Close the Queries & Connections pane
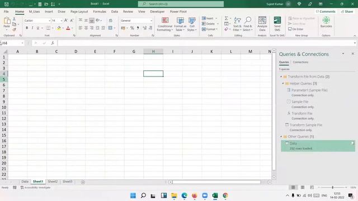Screen dimensions: 358x201 [x=352, y=54]
